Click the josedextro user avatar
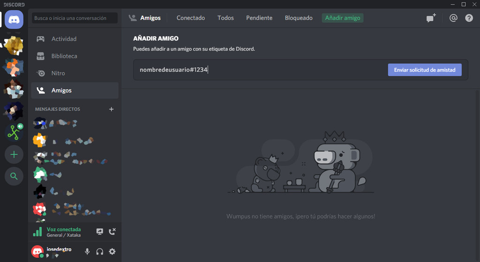This screenshot has width=480, height=262. point(37,252)
